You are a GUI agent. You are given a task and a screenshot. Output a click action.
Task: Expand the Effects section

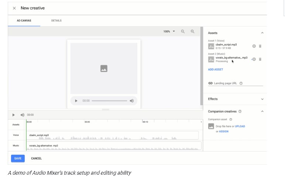coord(262,99)
